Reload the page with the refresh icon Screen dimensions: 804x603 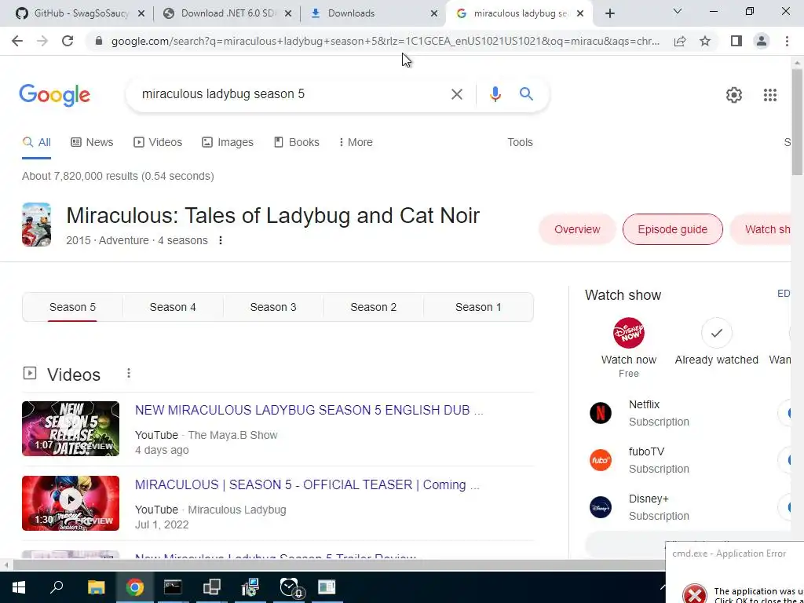[68, 41]
